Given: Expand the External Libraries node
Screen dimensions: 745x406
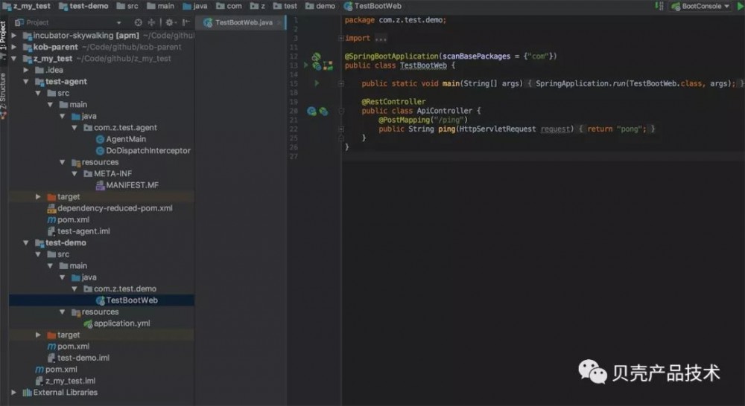Looking at the screenshot, I should (13, 393).
